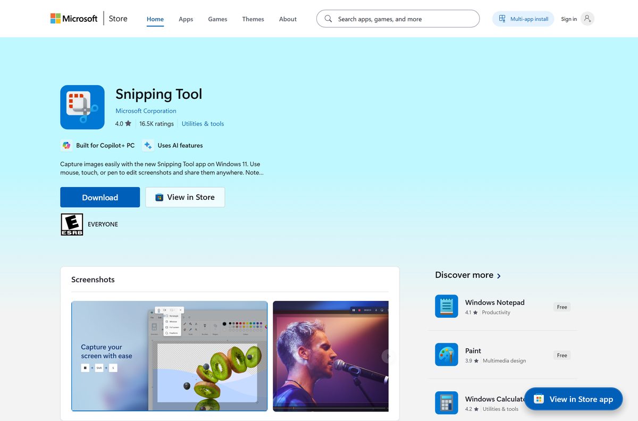
Task: Click the blue Download button
Action: point(100,197)
